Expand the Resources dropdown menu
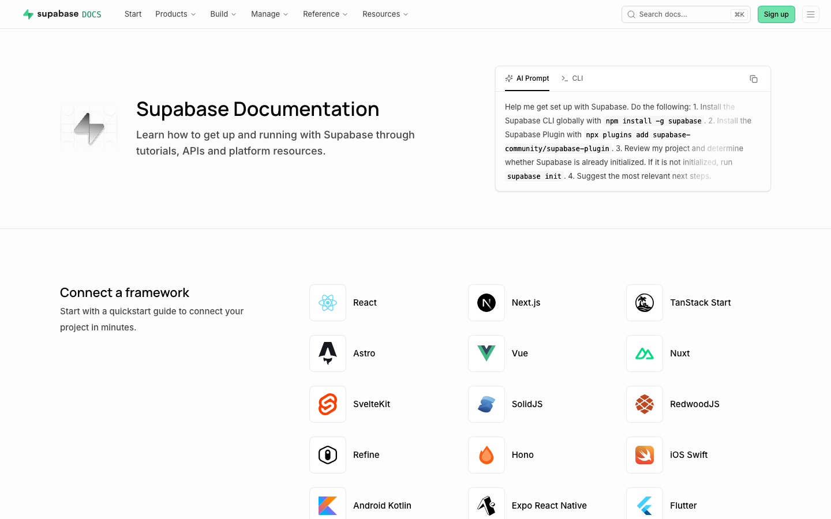 coord(385,14)
